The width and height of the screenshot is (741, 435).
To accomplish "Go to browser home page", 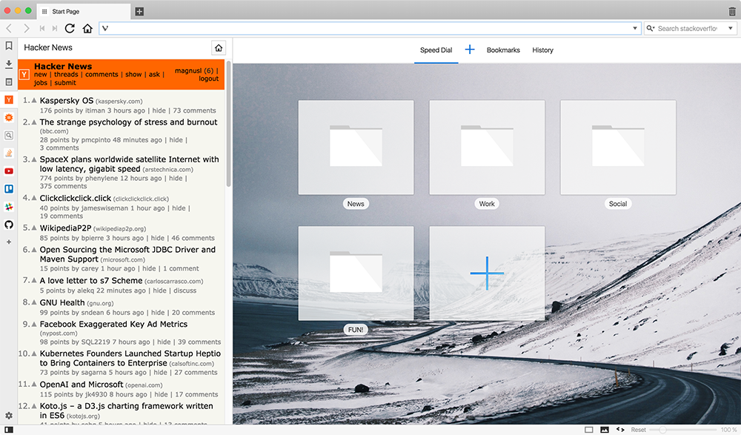I will (87, 28).
